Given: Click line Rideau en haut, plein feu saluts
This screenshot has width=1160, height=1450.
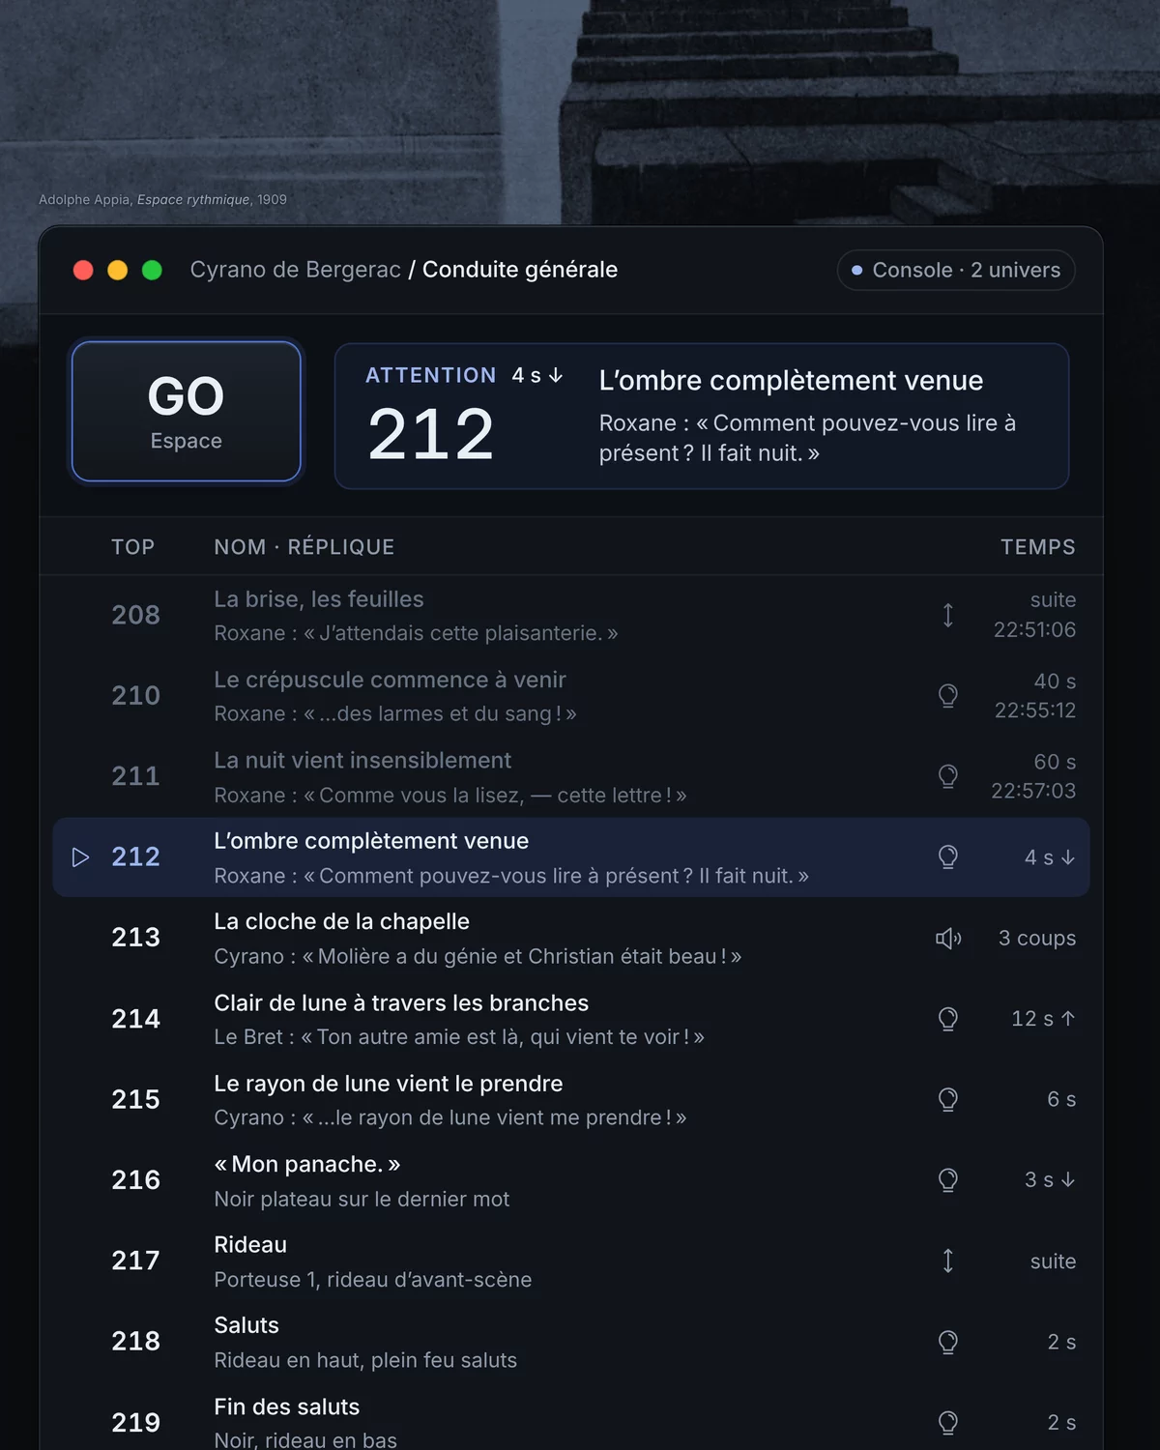Looking at the screenshot, I should [365, 1360].
